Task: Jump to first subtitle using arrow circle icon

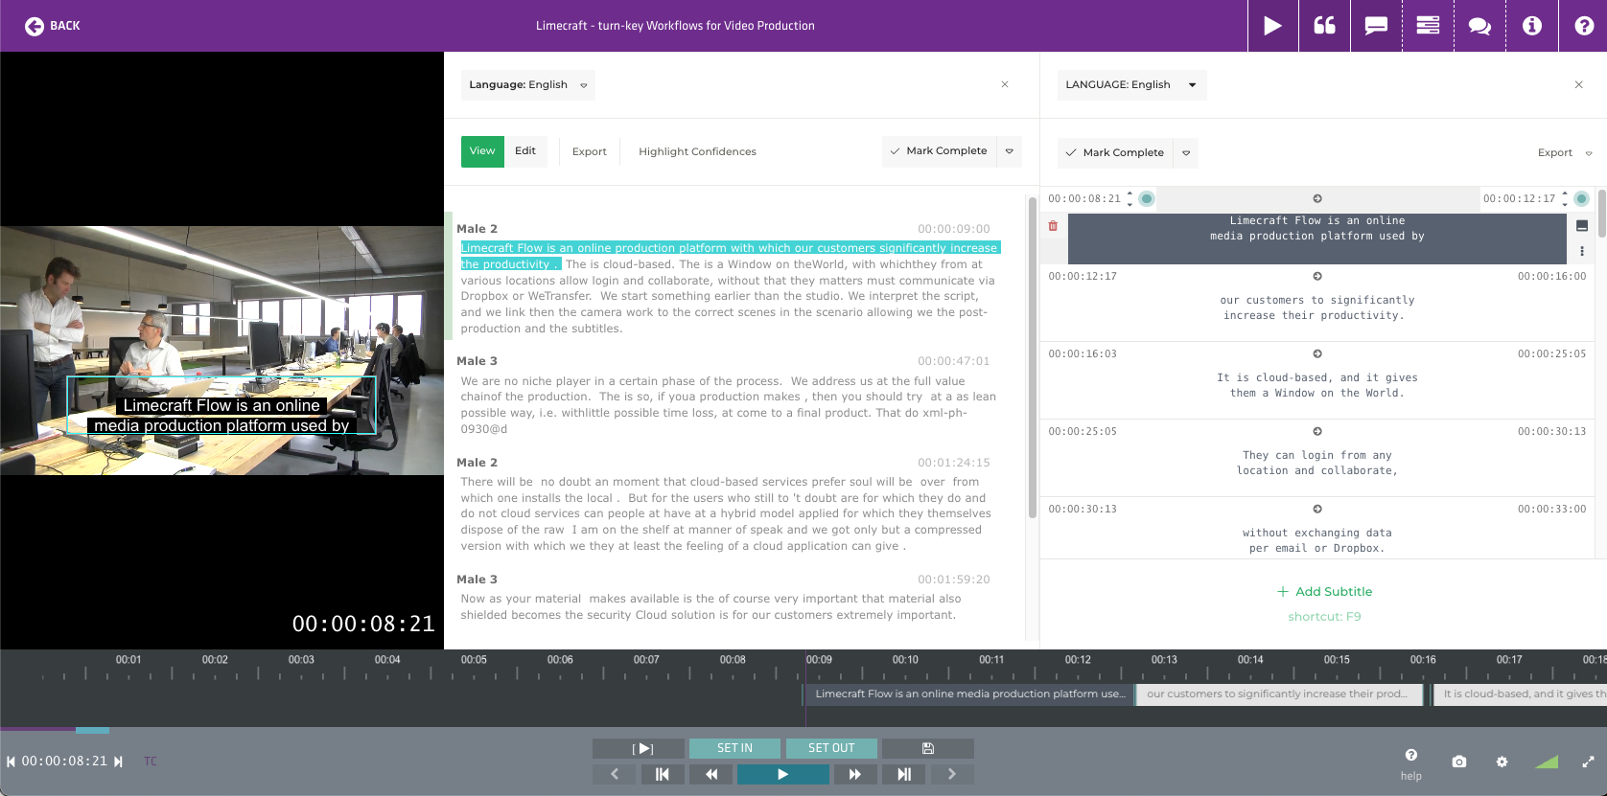Action: [1317, 198]
